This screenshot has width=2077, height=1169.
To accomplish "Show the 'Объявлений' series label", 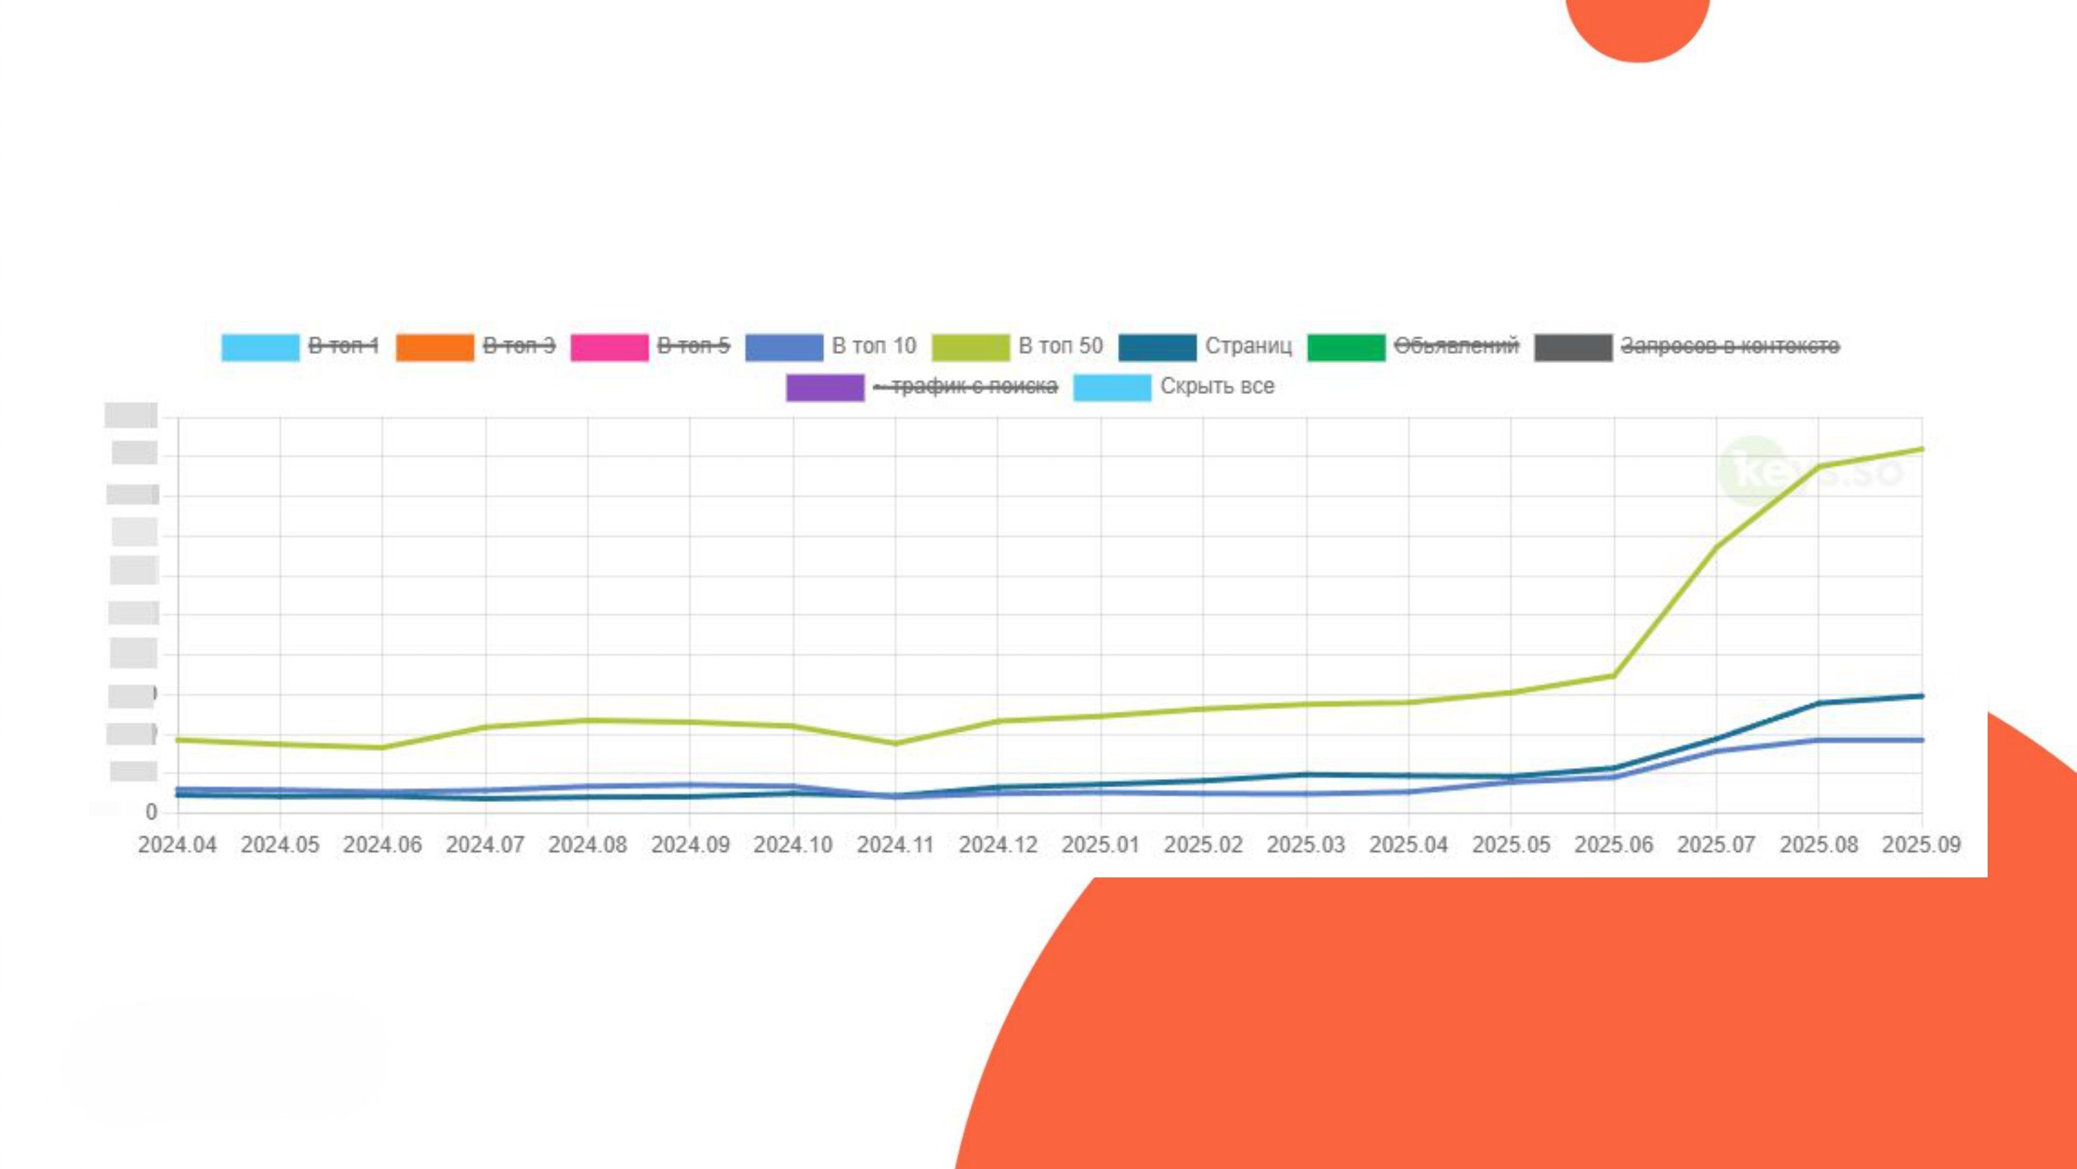I will [1456, 346].
